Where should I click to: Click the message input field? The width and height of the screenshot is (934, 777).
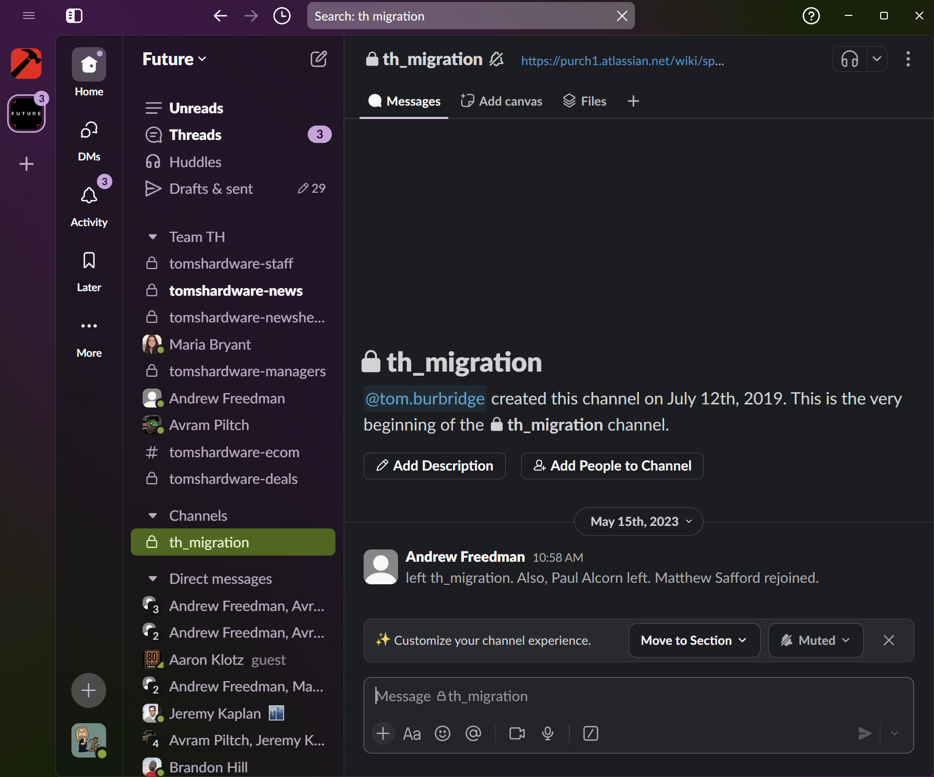(x=639, y=696)
